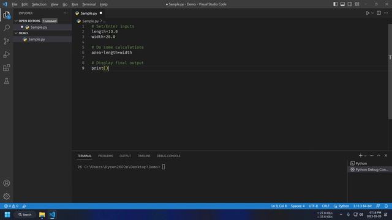The image size is (392, 220).
Task: Open the Edit menu
Action: (x=24, y=4)
